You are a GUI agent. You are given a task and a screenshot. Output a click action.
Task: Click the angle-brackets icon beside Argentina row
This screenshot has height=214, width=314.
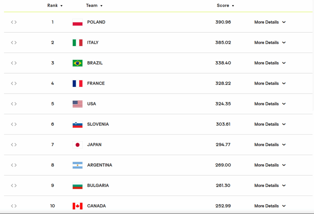(x=13, y=165)
